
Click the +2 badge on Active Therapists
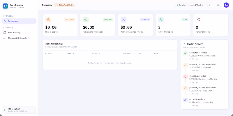185,20
